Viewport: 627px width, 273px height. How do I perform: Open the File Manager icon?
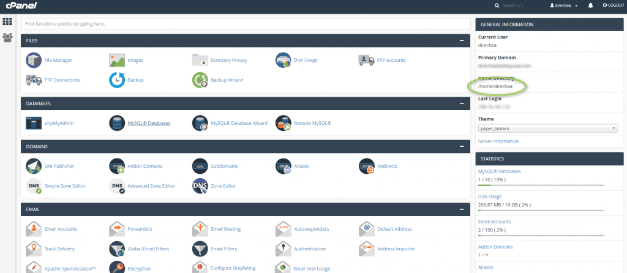coord(34,60)
